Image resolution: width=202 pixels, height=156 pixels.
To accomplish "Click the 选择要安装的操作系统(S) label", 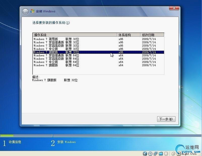I will coord(51,23).
